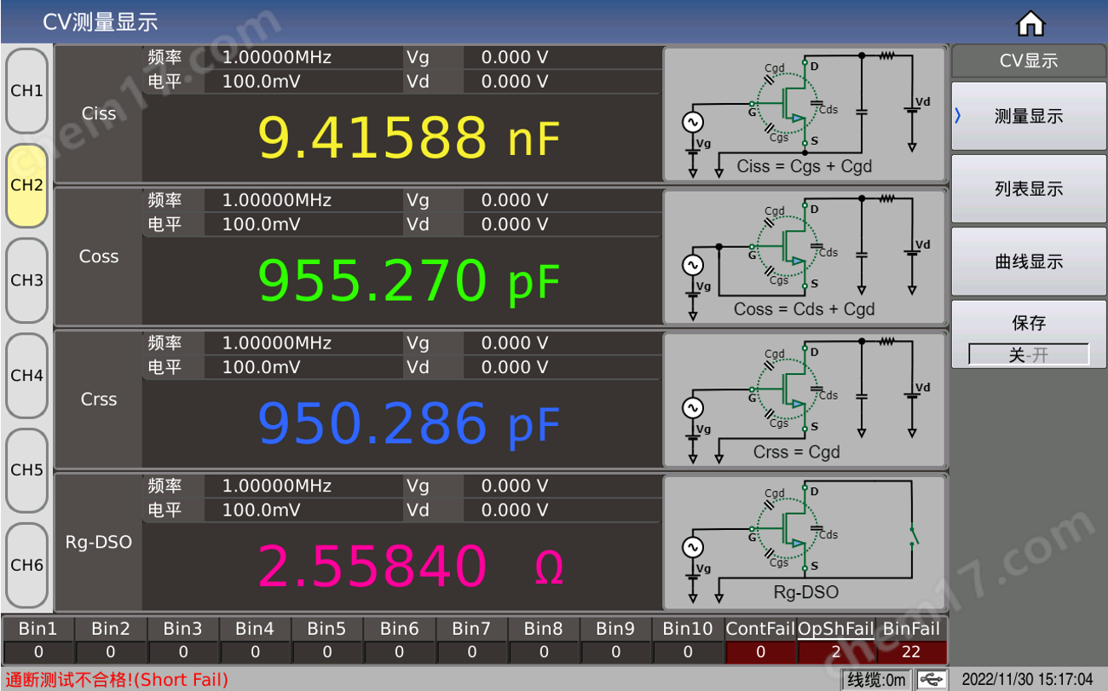The height and width of the screenshot is (691, 1108).
Task: Select the CH2 channel tab
Action: tap(27, 185)
